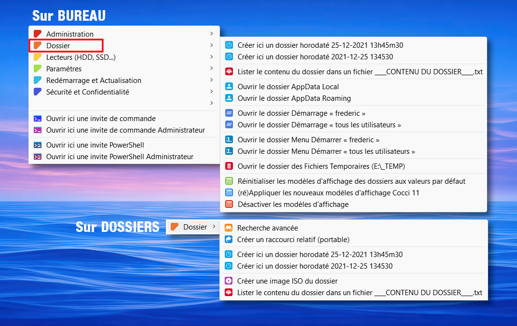Screen dimensions: 517x326
Task: Expand the Sur DOSSIERS Dossier menu chevron
Action: (214, 227)
